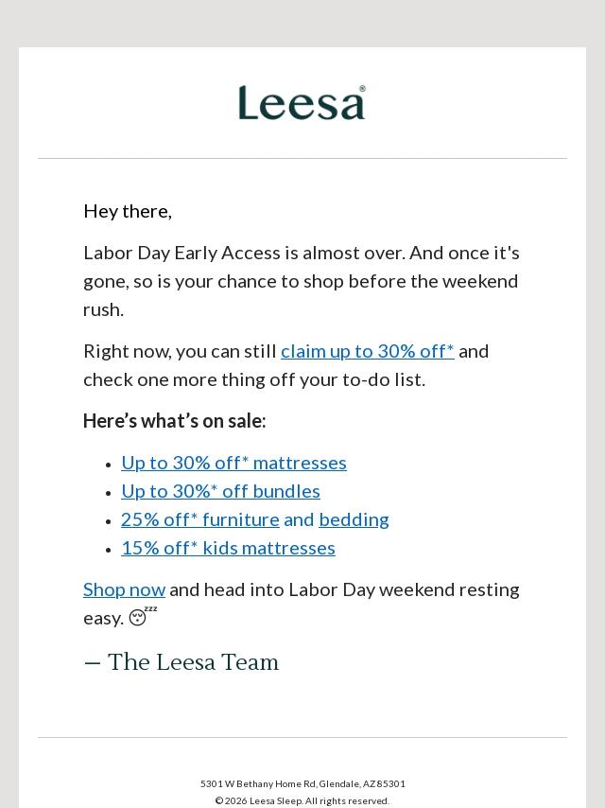
Task: Follow the "bedding" link
Action: click(354, 519)
